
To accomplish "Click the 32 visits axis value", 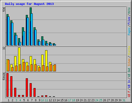I will click(4, 48).
